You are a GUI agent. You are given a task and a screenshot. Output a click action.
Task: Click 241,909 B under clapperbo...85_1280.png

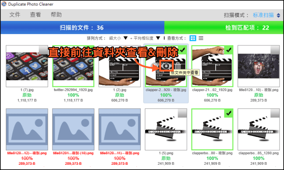click(x=259, y=163)
